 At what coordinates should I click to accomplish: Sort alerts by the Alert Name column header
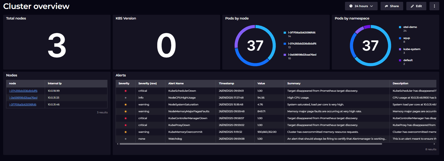tap(176, 84)
